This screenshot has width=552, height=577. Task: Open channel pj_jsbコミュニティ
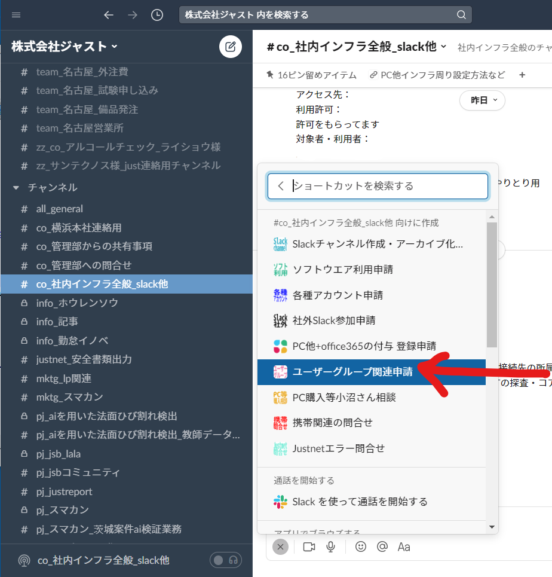pyautogui.click(x=127, y=472)
